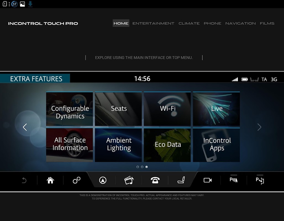Open the 37 badge notification icon
Screen dimensions: 284x221
pyautogui.click(x=14, y=4)
